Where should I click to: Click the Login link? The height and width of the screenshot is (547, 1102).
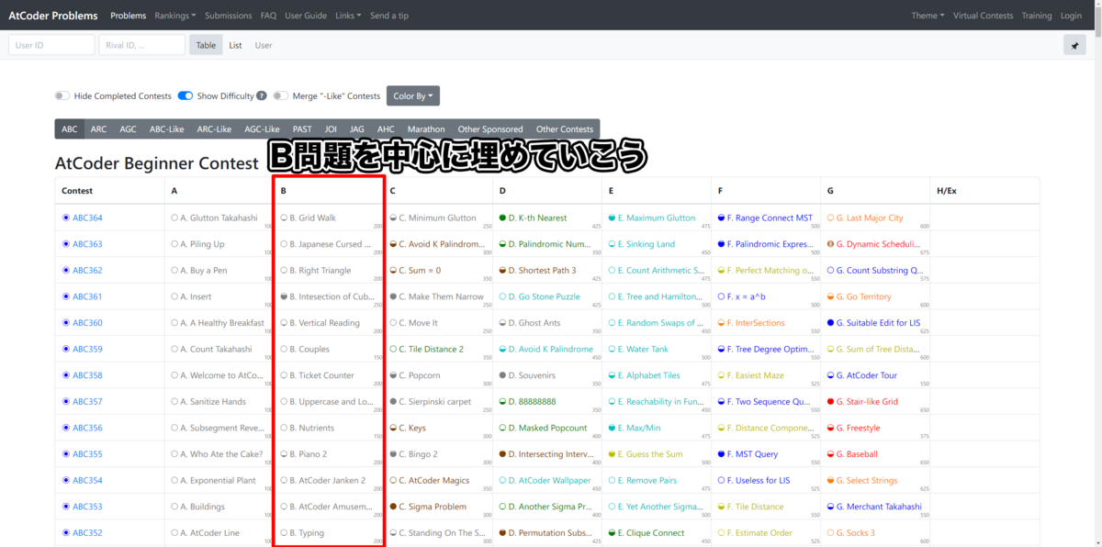1071,16
